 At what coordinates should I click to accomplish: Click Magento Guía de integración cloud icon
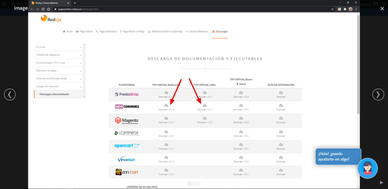[281, 118]
